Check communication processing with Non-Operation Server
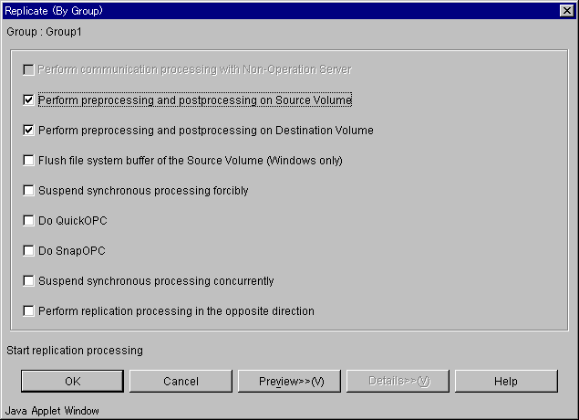The height and width of the screenshot is (420, 579). pos(28,69)
